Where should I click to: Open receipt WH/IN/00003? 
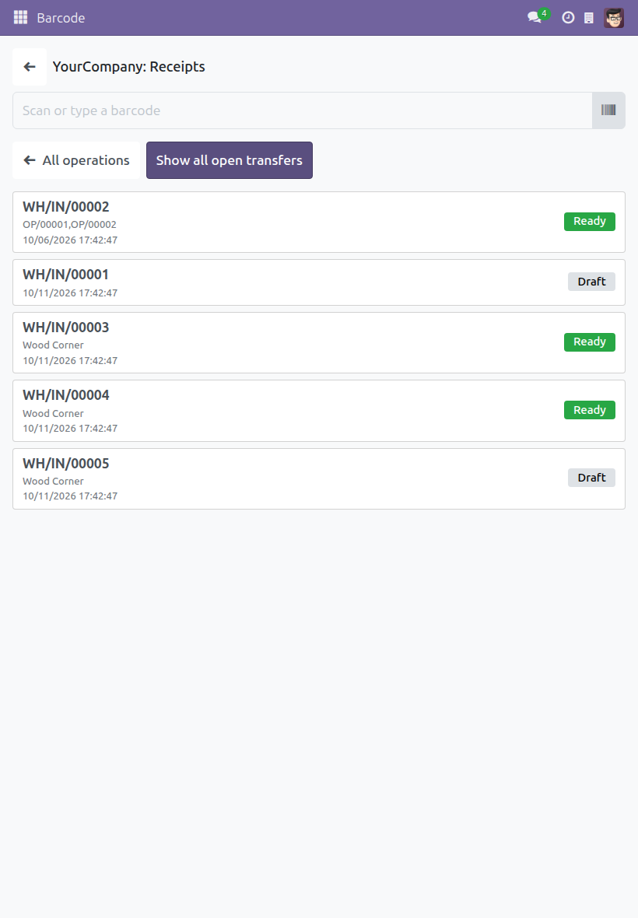[319, 342]
